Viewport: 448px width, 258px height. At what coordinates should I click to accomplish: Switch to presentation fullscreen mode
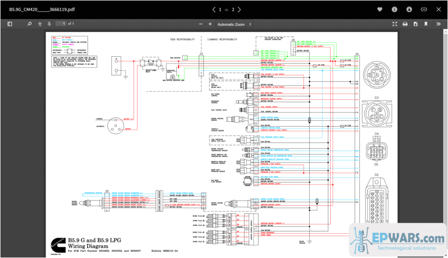click(x=394, y=24)
